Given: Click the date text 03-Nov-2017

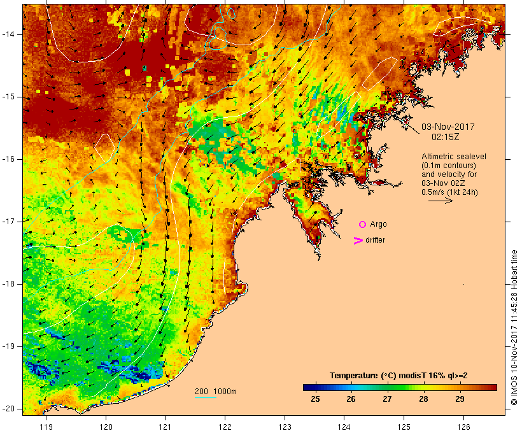Looking at the screenshot, I should pyautogui.click(x=448, y=127).
